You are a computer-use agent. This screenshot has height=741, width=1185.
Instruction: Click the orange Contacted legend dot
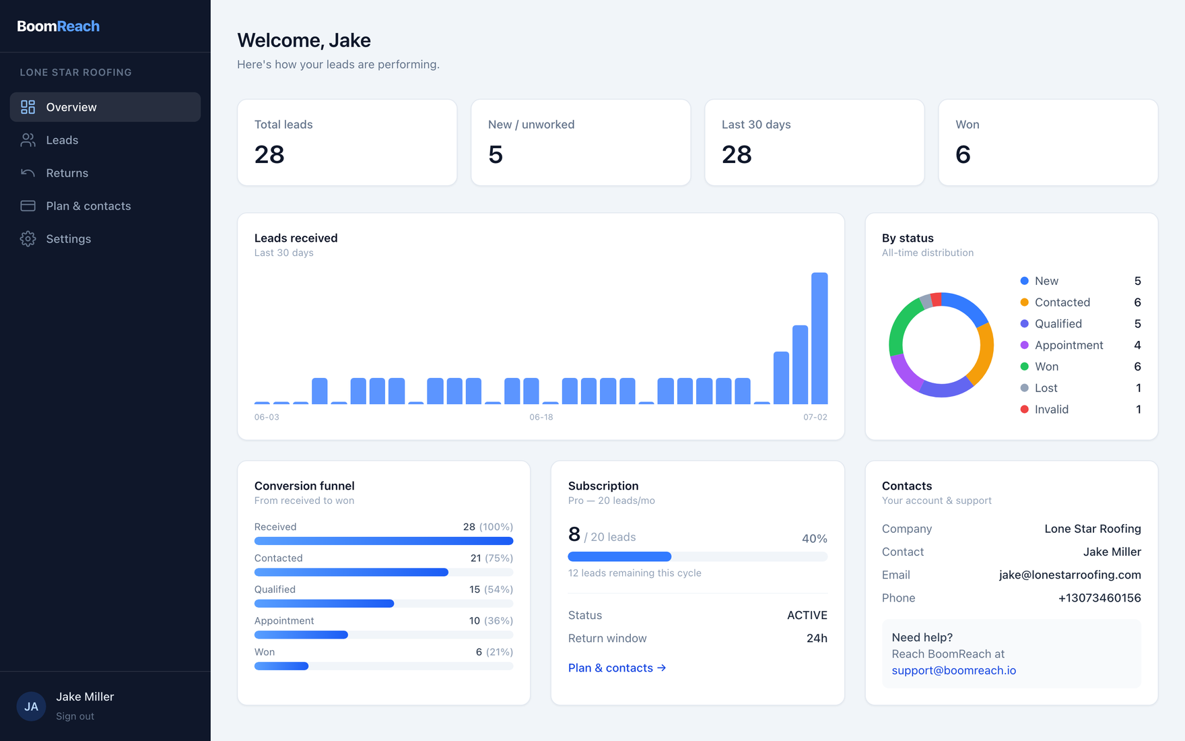1024,302
